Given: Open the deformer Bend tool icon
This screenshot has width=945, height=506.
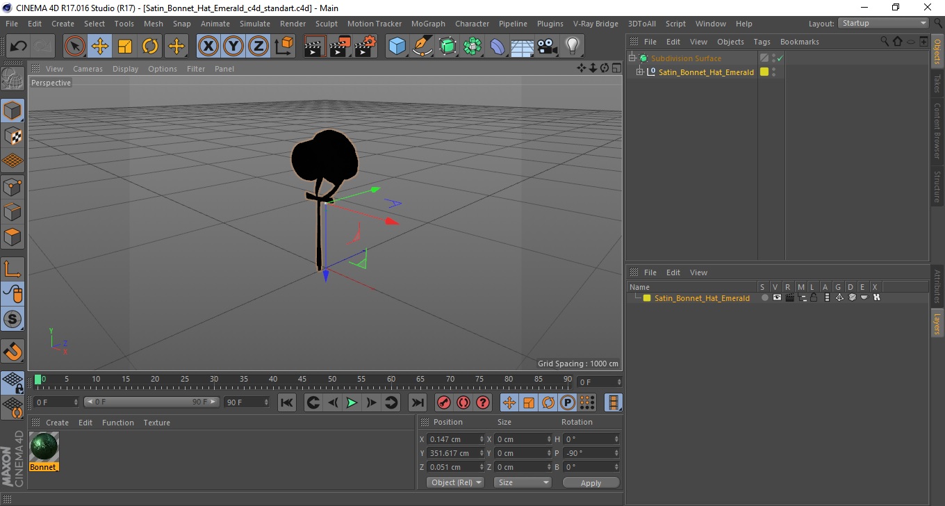Looking at the screenshot, I should (498, 47).
